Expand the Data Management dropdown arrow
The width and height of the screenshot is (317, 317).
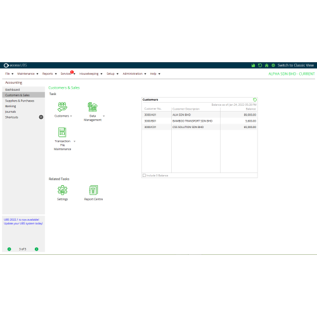(104, 116)
